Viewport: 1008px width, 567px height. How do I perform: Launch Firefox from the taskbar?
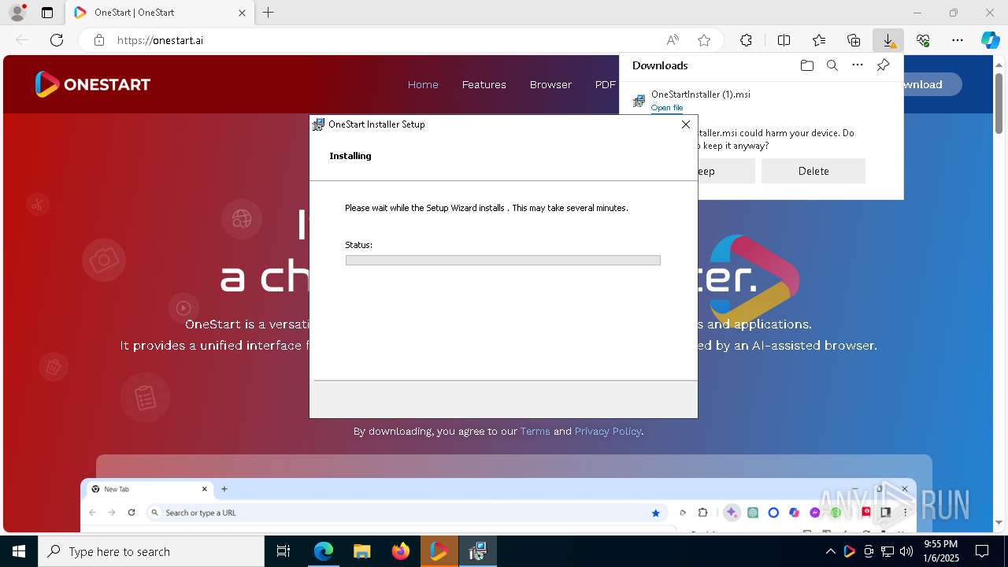(x=401, y=551)
